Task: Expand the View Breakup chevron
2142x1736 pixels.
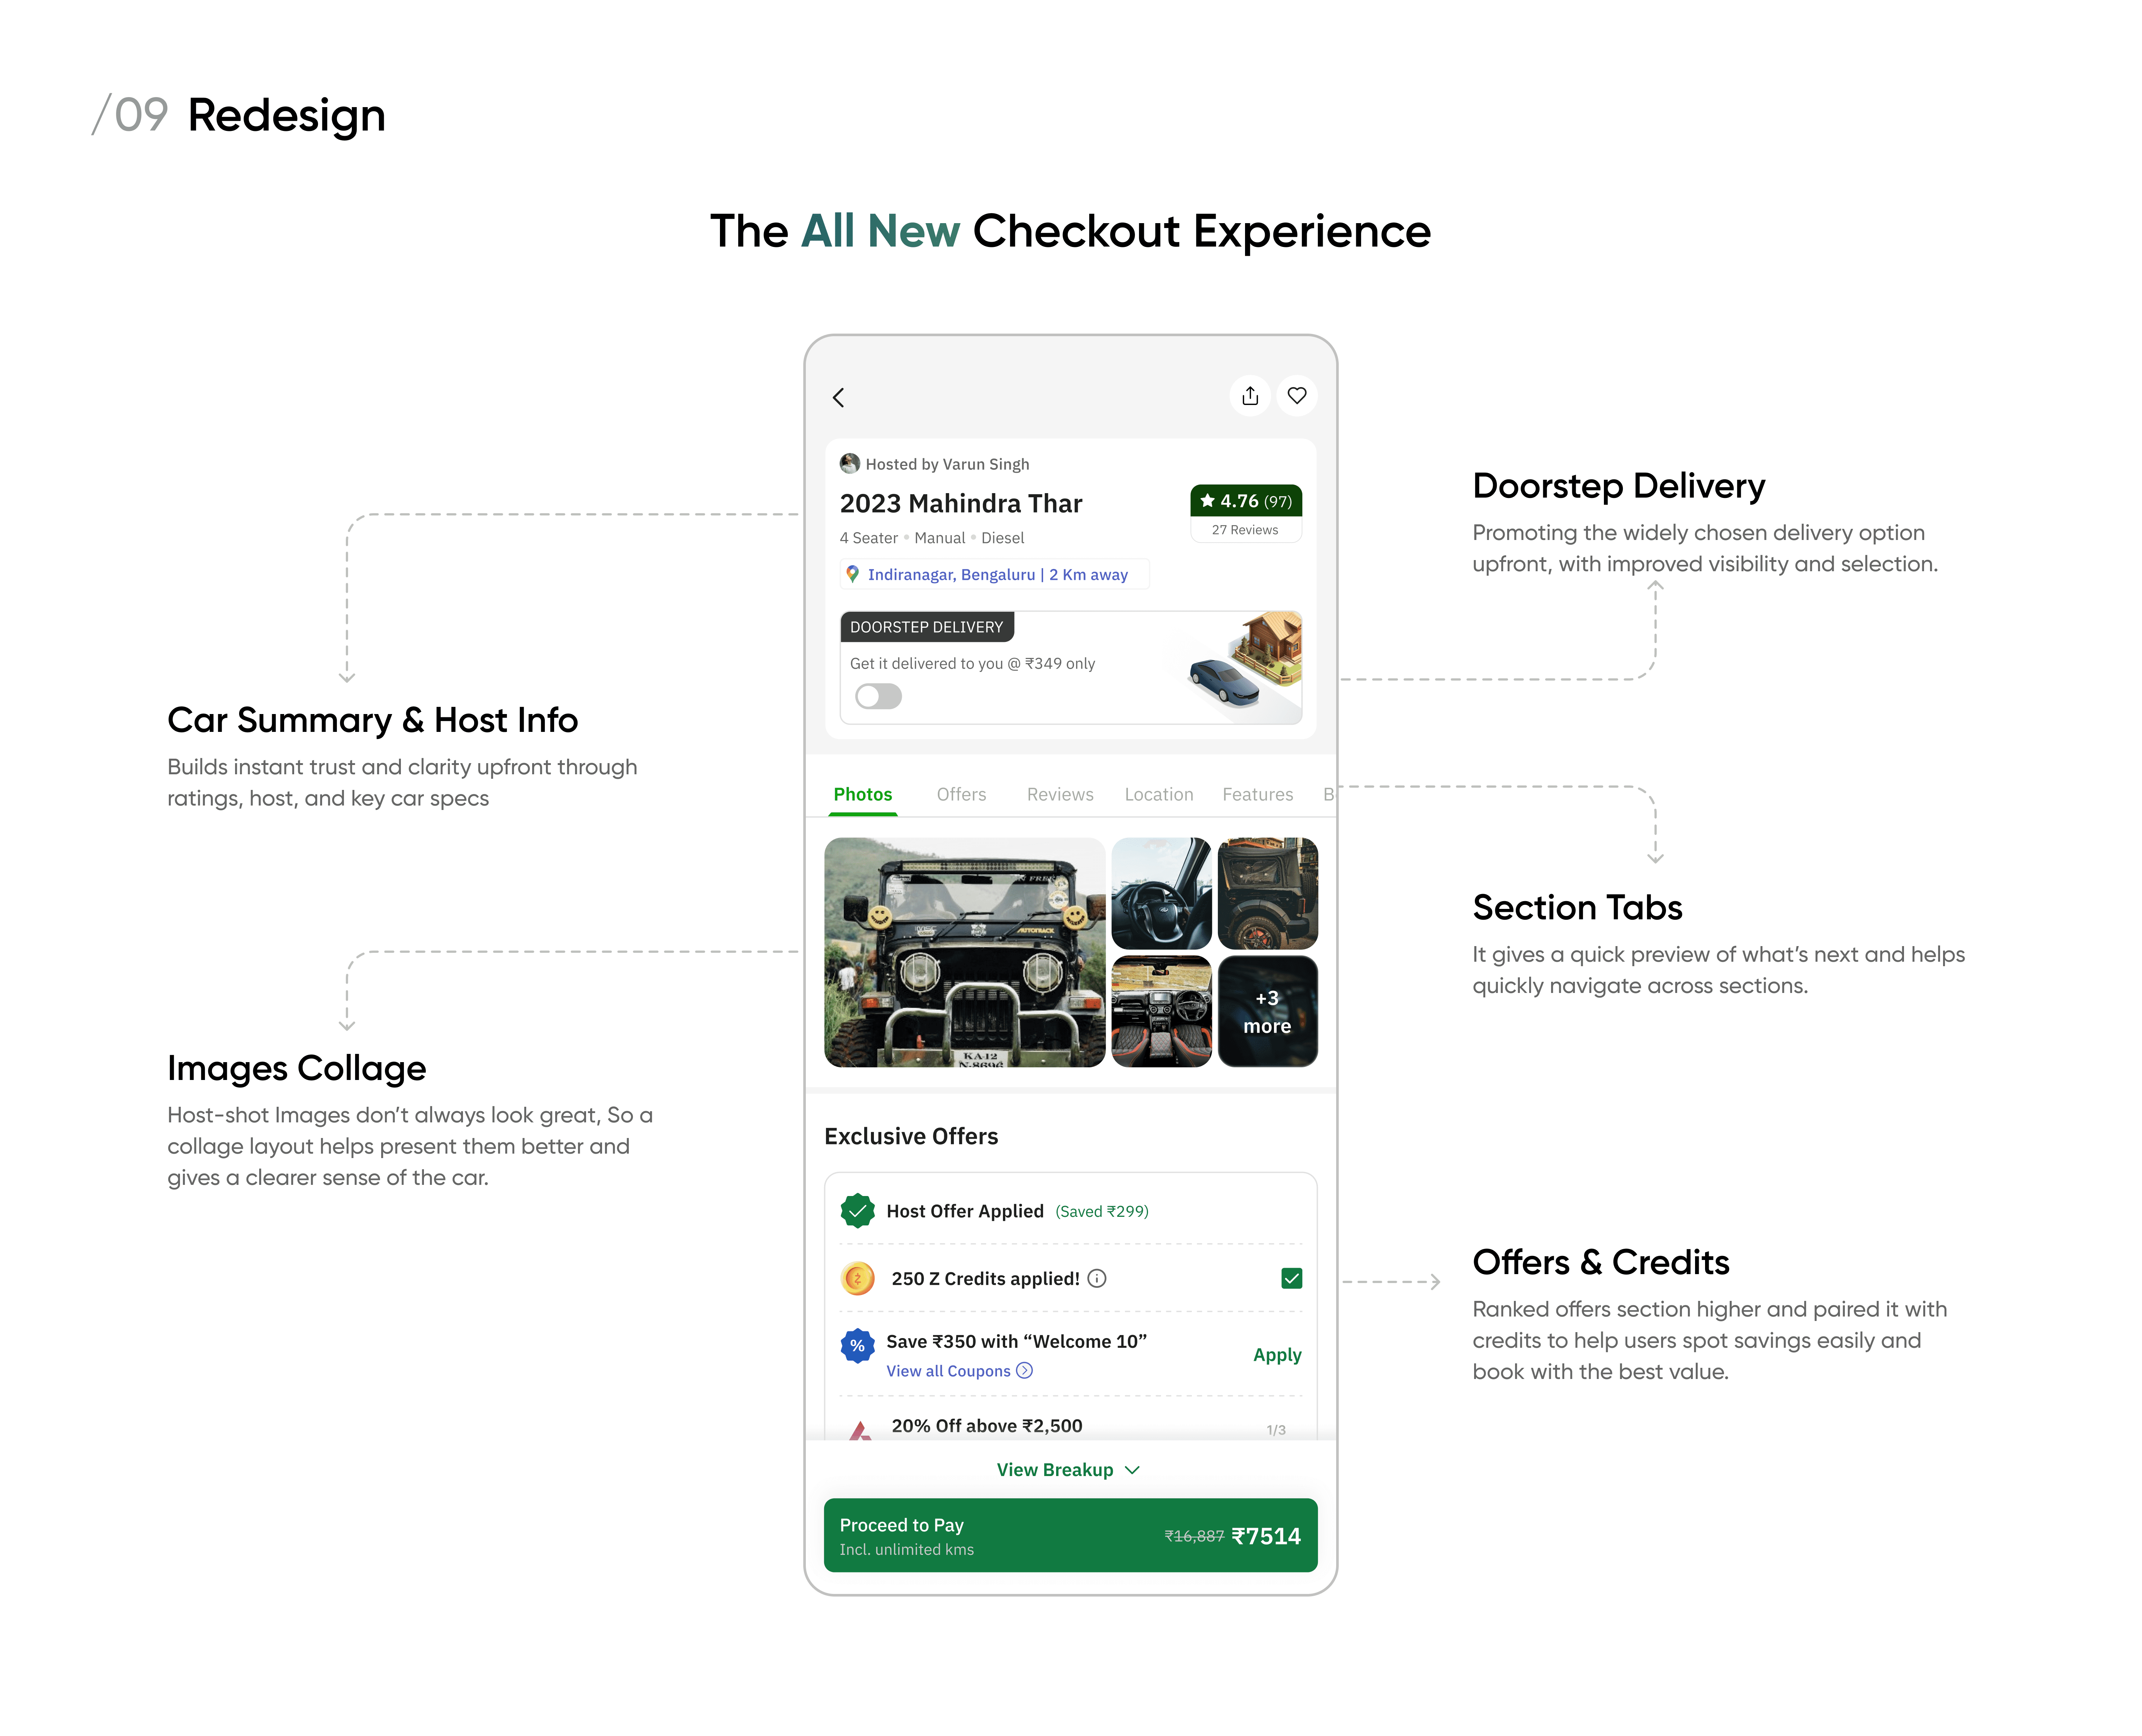Action: click(1132, 1470)
